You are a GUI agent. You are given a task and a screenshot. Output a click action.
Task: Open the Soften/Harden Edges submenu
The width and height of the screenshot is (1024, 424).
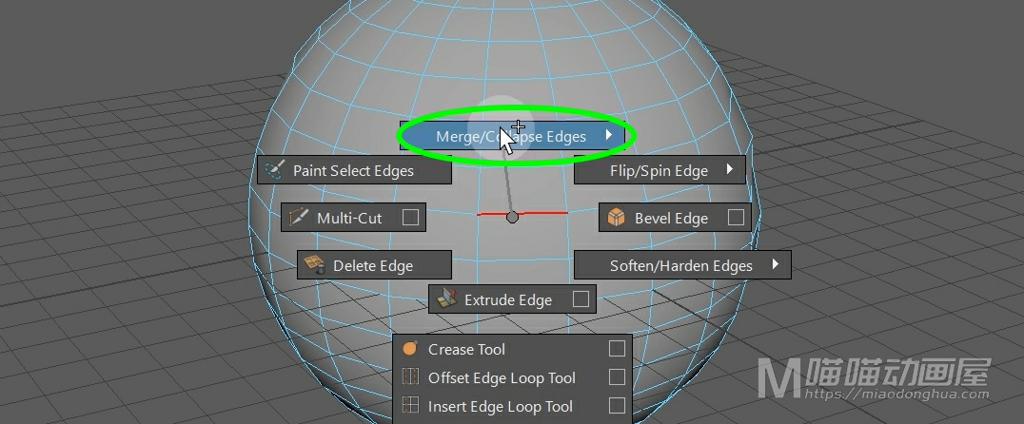click(682, 265)
